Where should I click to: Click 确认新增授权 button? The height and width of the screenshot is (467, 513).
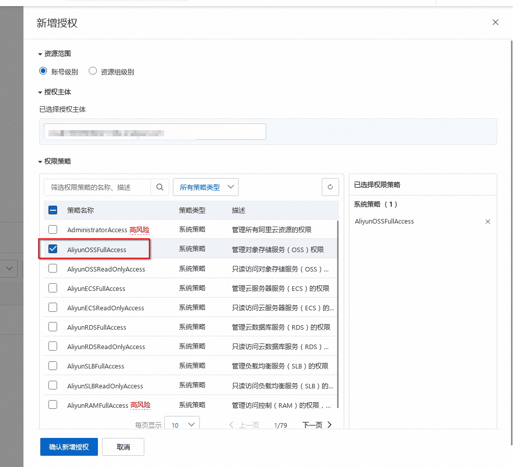pos(69,447)
